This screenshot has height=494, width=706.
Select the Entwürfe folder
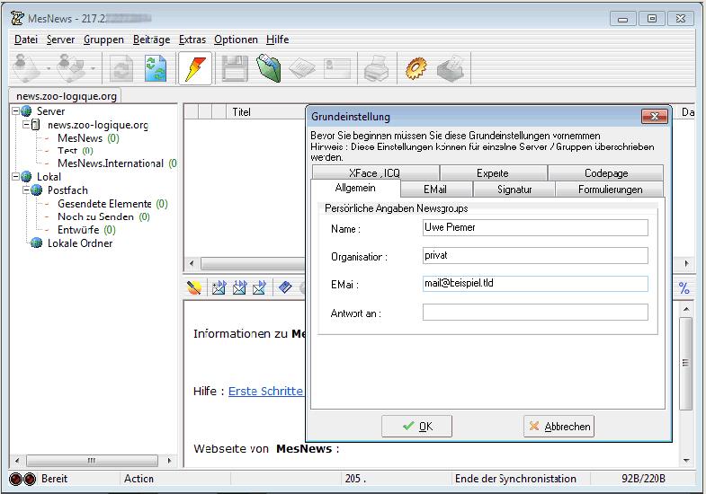pos(78,230)
